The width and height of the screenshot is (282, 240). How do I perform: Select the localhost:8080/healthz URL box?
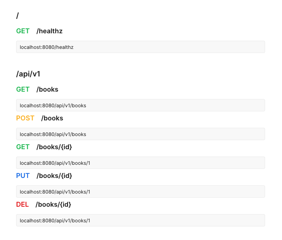point(141,47)
